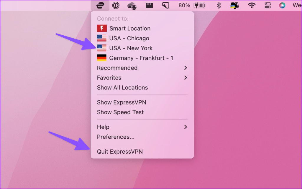Expand the Help chevron arrow

186,127
